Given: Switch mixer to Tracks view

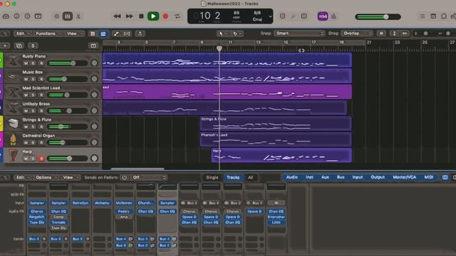Looking at the screenshot, I should (x=233, y=177).
